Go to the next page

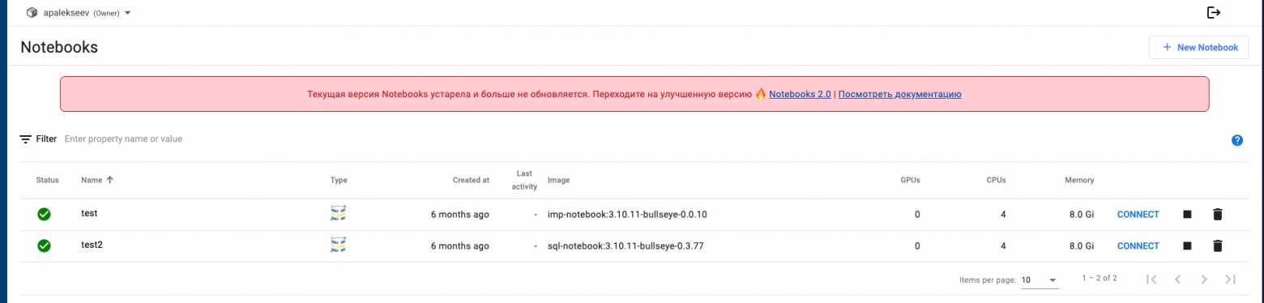[x=1204, y=280]
